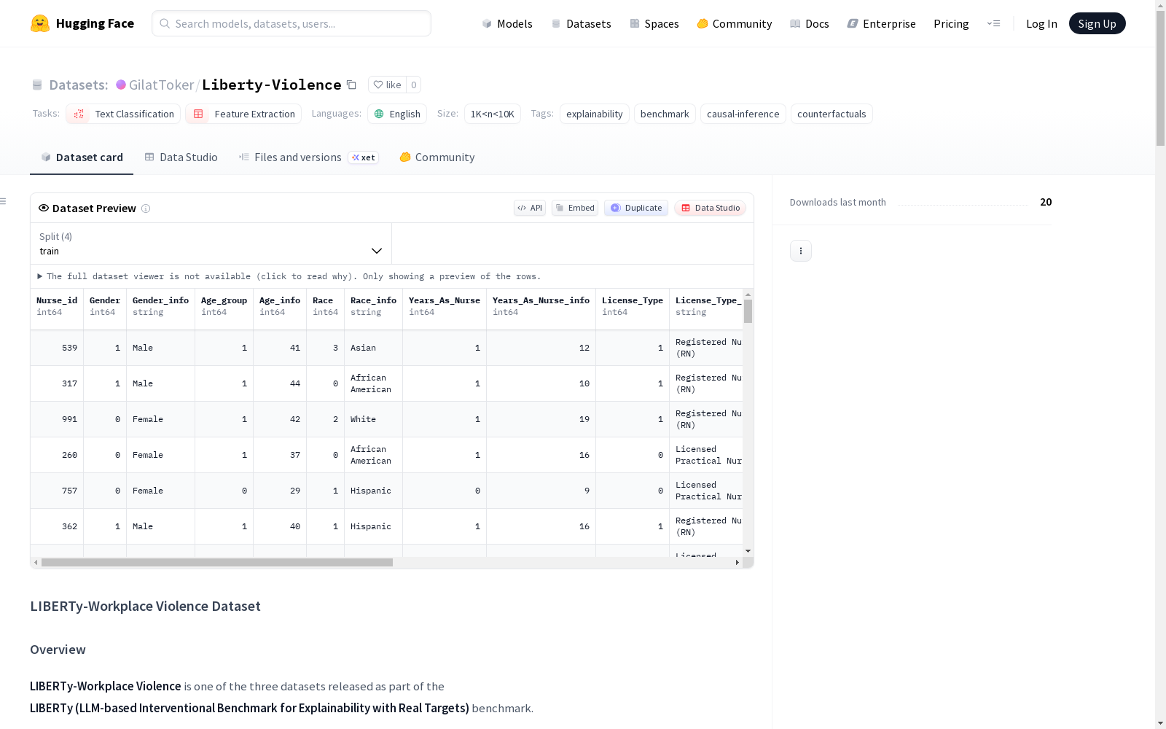
Task: Click the English language tag
Action: tap(397, 114)
